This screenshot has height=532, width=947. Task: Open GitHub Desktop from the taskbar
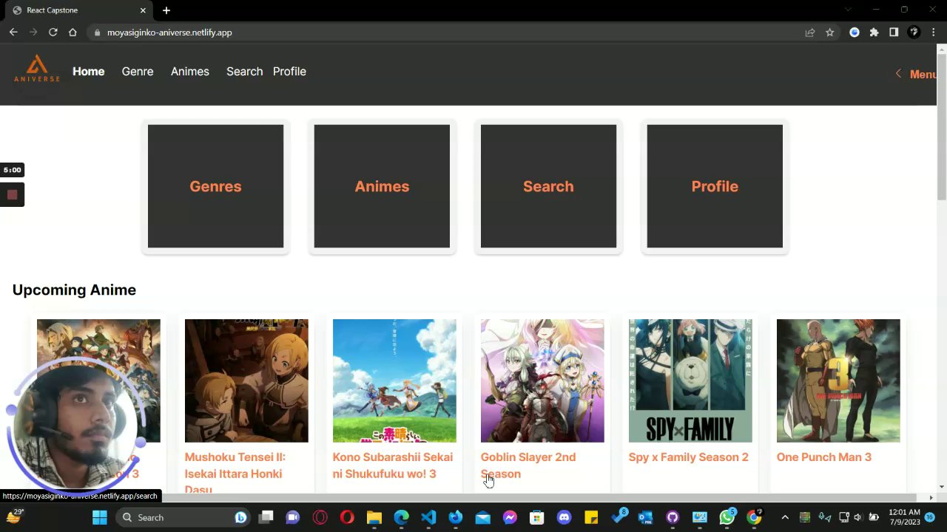(x=673, y=517)
